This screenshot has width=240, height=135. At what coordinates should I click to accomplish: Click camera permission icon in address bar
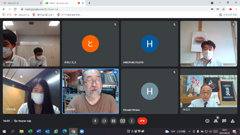212,9
